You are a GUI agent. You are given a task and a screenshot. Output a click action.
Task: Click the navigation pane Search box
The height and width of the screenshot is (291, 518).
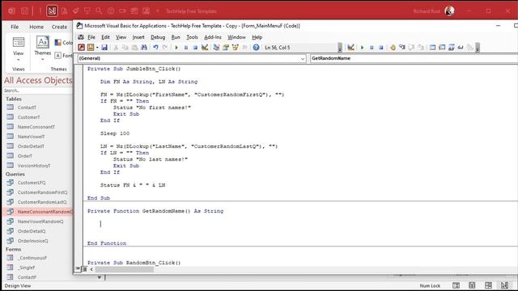[x=37, y=91]
